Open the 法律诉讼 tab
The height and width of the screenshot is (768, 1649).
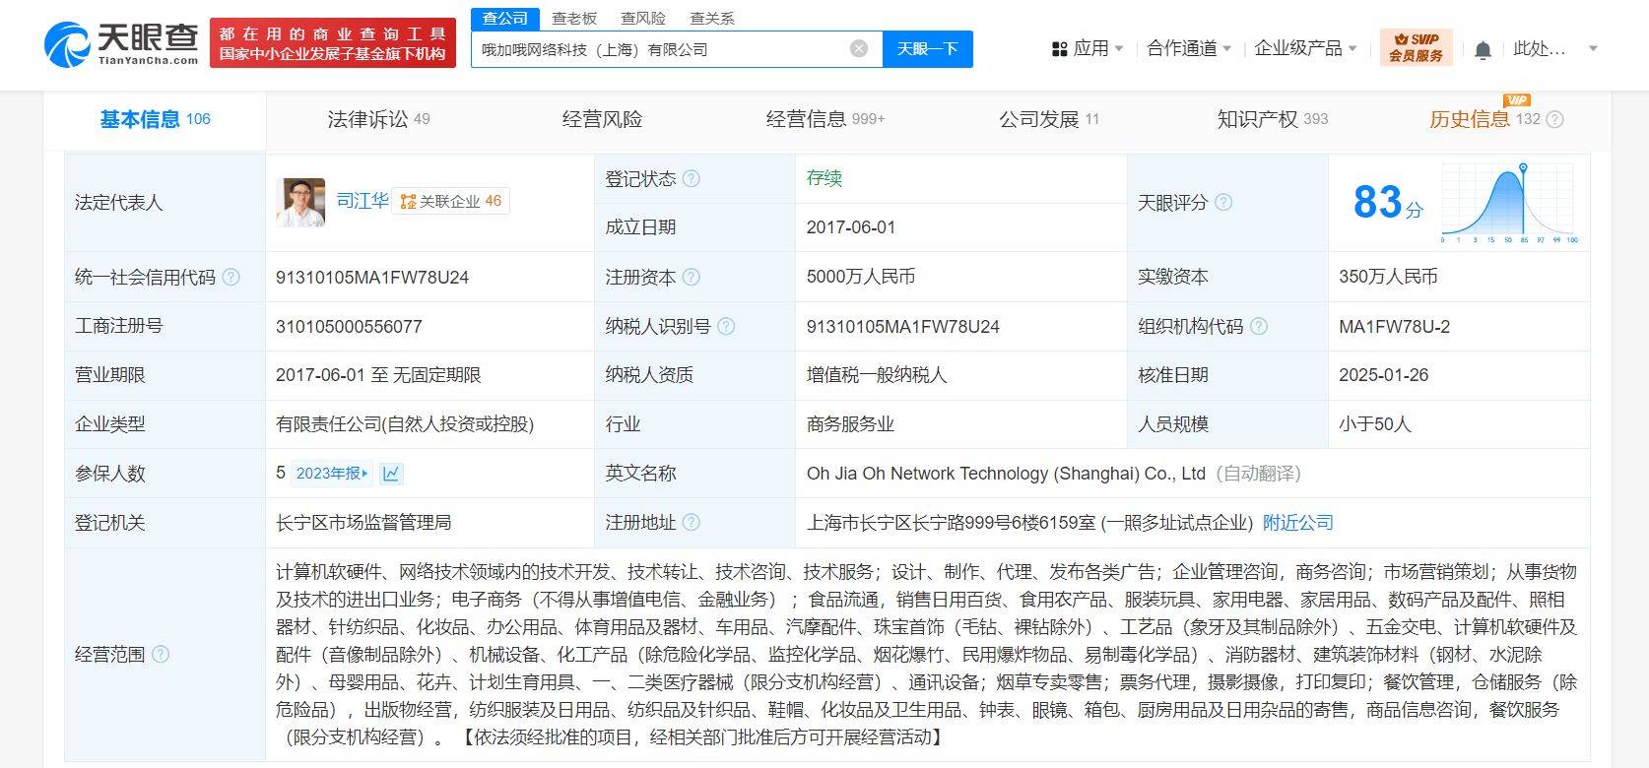(x=378, y=119)
